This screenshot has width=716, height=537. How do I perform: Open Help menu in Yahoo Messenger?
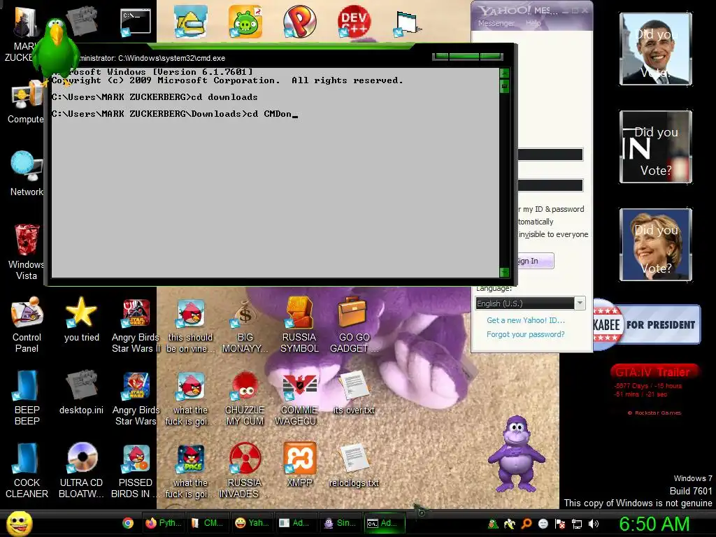point(533,23)
